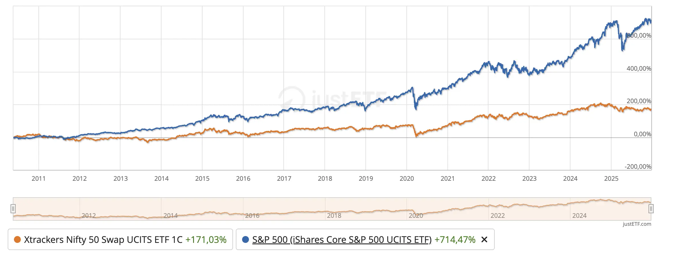The width and height of the screenshot is (675, 256).
Task: Click the 2024 marker in range navigator
Action: 579,216
